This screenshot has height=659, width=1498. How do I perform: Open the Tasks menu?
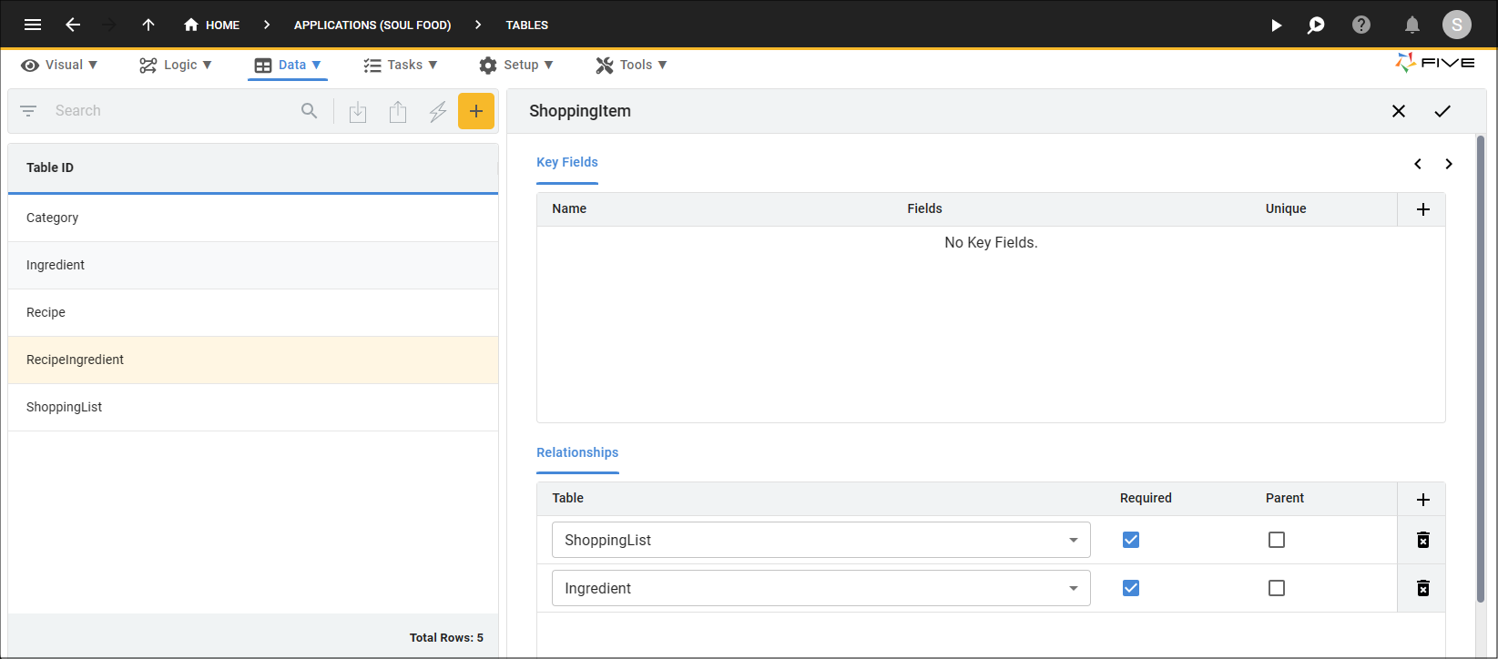tap(401, 65)
